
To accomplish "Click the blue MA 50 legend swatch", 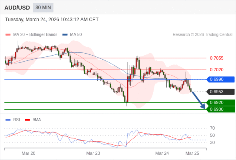I will [65, 35].
